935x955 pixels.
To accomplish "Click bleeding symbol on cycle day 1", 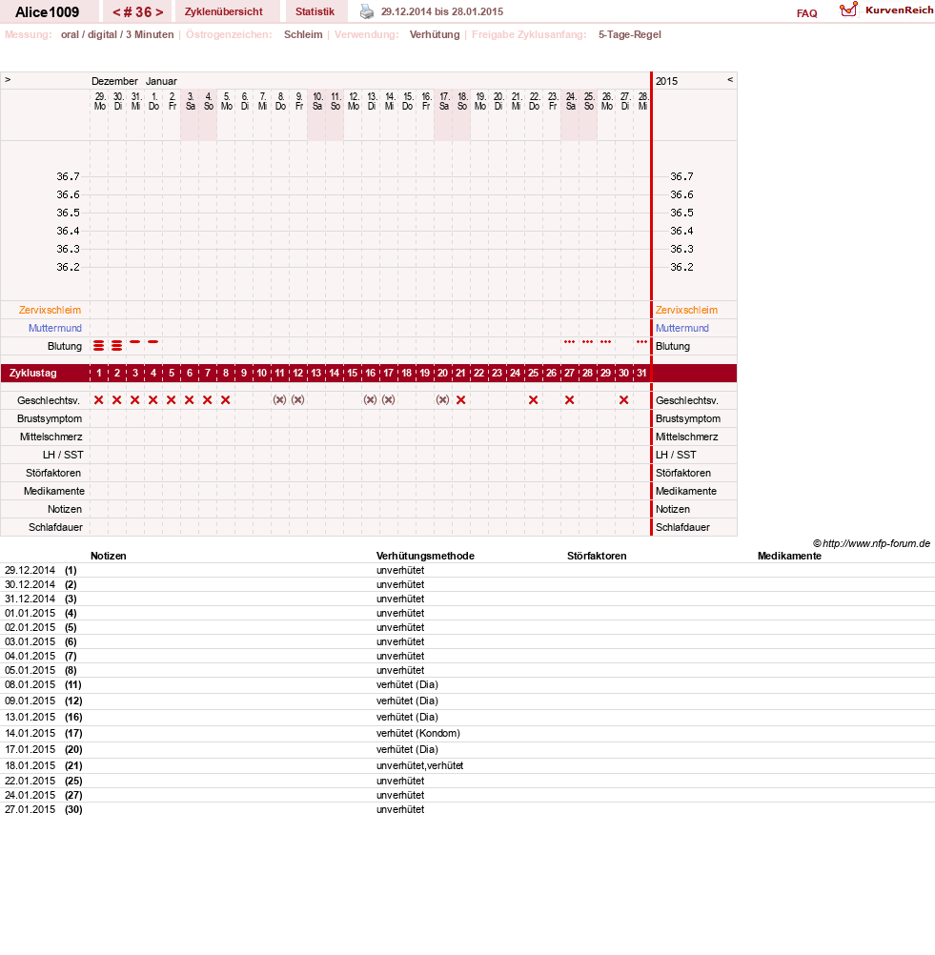I will (x=99, y=346).
